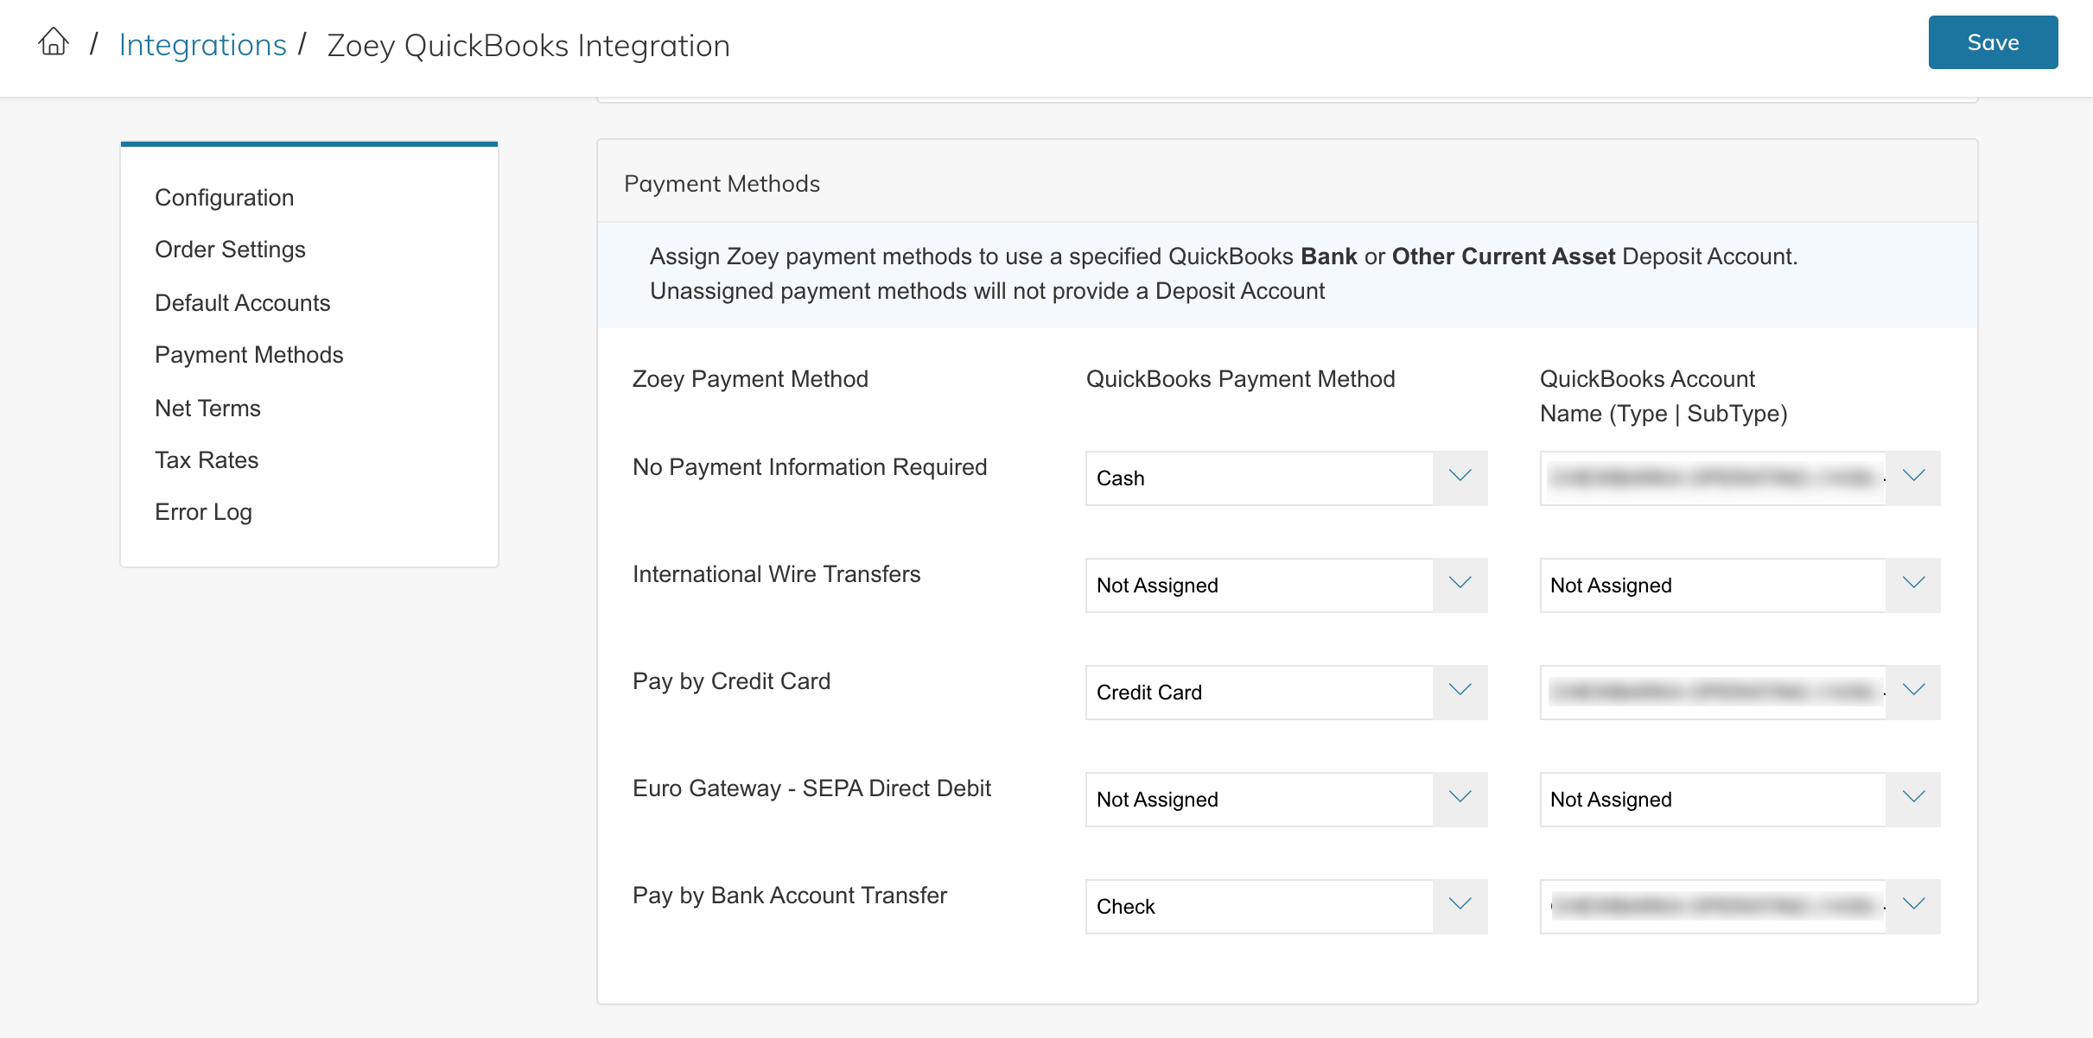The image size is (2093, 1038).
Task: Go to the home icon in the breadcrumb
Action: [x=54, y=42]
